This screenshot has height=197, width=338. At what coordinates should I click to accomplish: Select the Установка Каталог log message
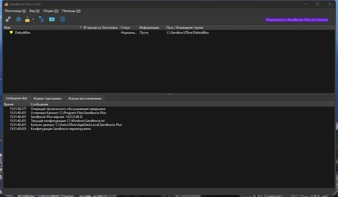[68, 113]
